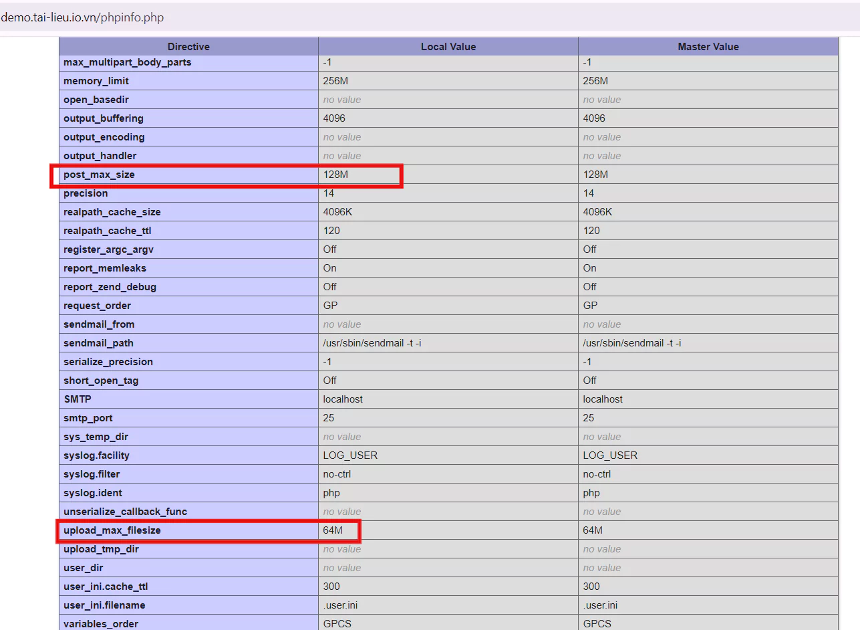860x630 pixels.
Task: Click the open_basedir directive name
Action: 96,100
